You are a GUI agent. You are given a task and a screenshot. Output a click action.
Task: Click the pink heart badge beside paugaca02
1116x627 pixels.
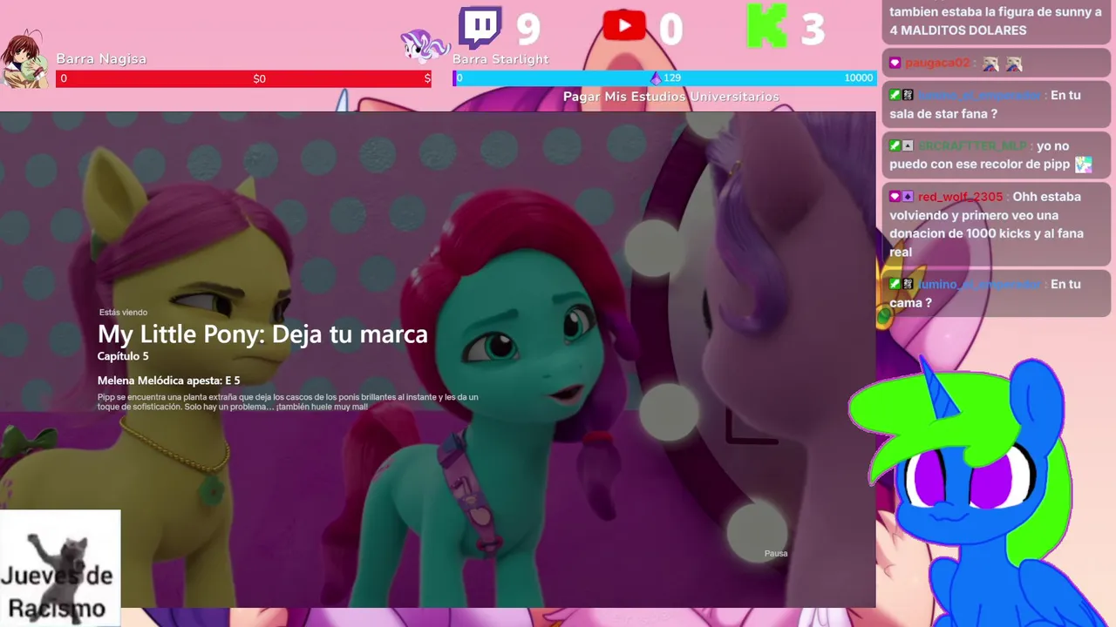[x=895, y=64]
